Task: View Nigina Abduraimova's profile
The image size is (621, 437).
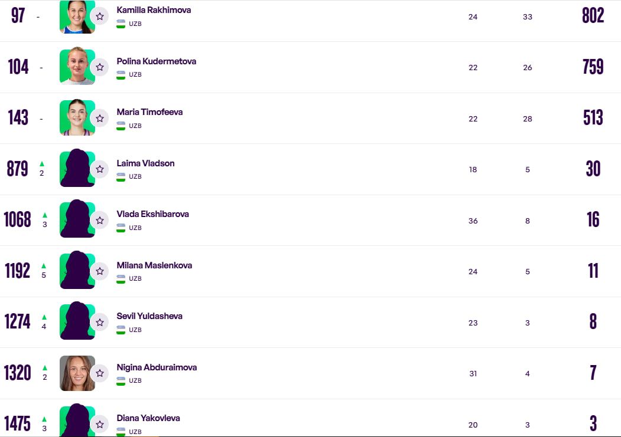Action: (157, 367)
